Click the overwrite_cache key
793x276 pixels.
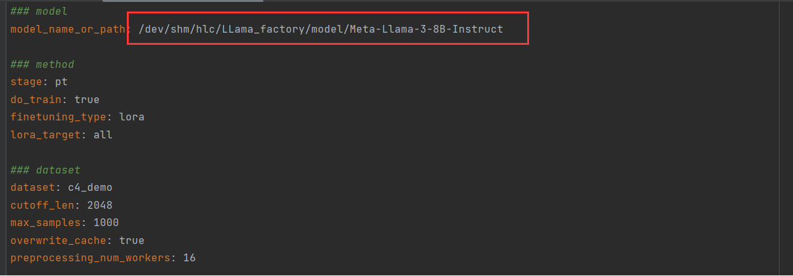(55, 241)
